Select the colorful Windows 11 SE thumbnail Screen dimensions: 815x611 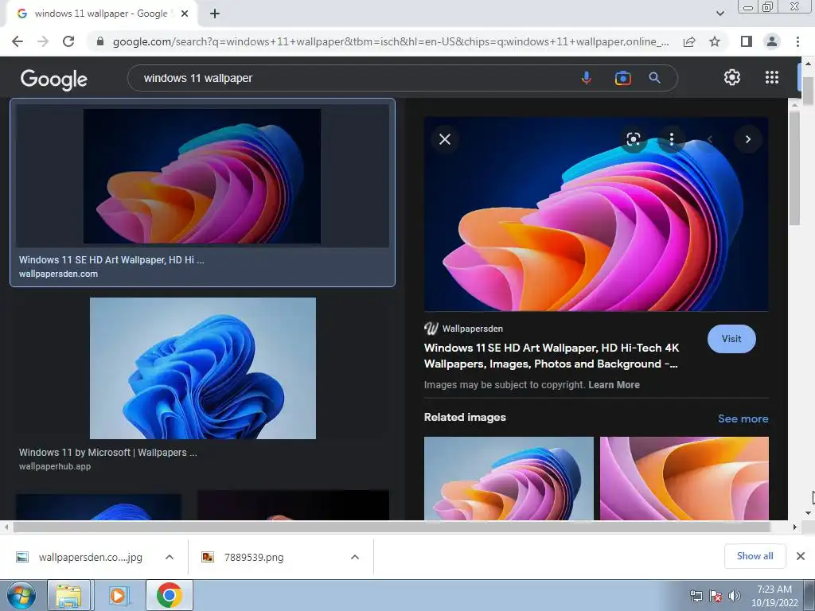pos(202,176)
